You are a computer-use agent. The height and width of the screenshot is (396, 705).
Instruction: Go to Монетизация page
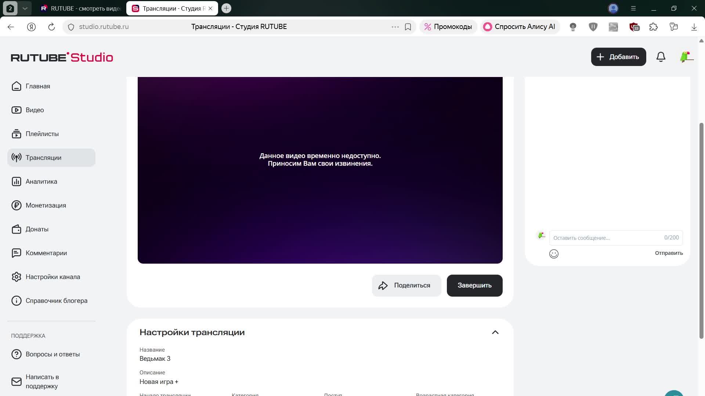(46, 205)
